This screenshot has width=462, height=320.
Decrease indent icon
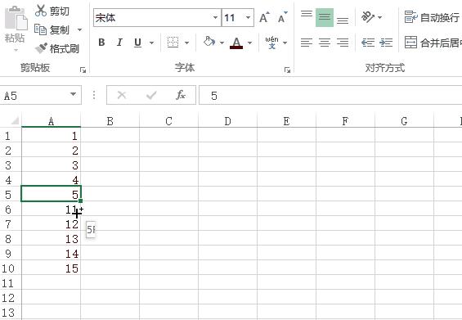368,43
